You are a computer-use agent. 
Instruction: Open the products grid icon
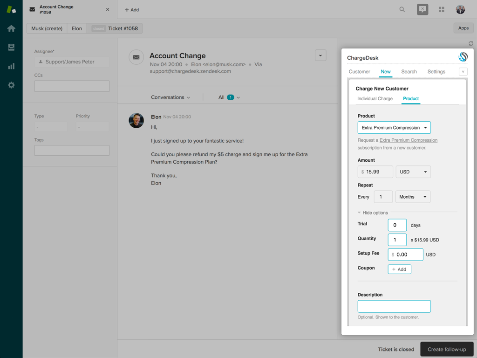(441, 9)
